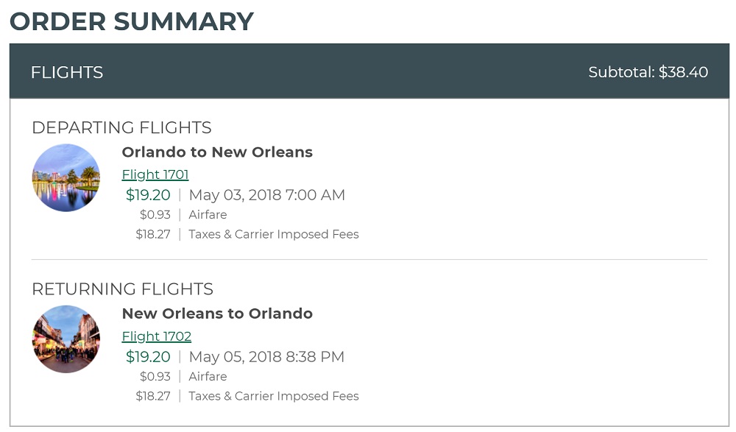This screenshot has height=432, width=736.
Task: Select the New Orleans to Orlando title
Action: coord(217,314)
